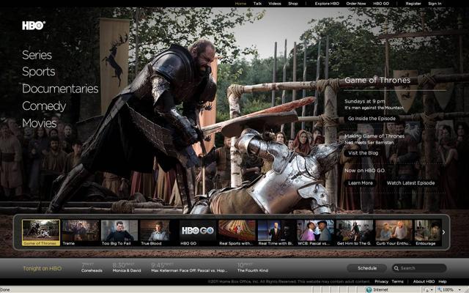The height and width of the screenshot is (293, 469).
Task: Open the About HBO footer link
Action: point(424,281)
